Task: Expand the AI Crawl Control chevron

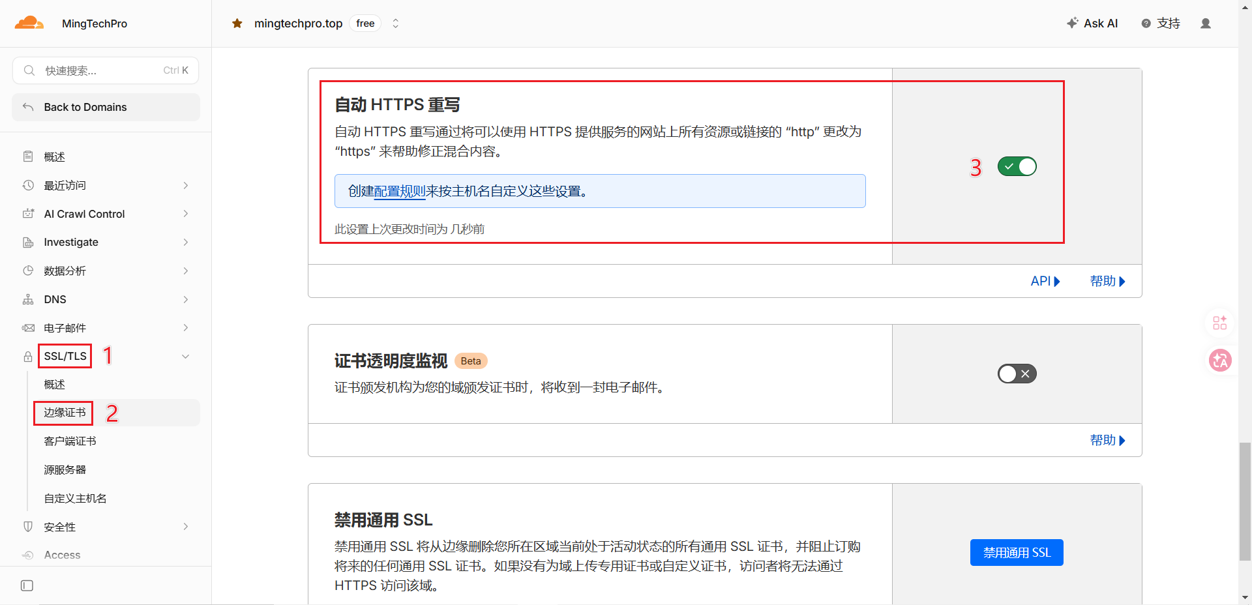Action: pos(186,213)
